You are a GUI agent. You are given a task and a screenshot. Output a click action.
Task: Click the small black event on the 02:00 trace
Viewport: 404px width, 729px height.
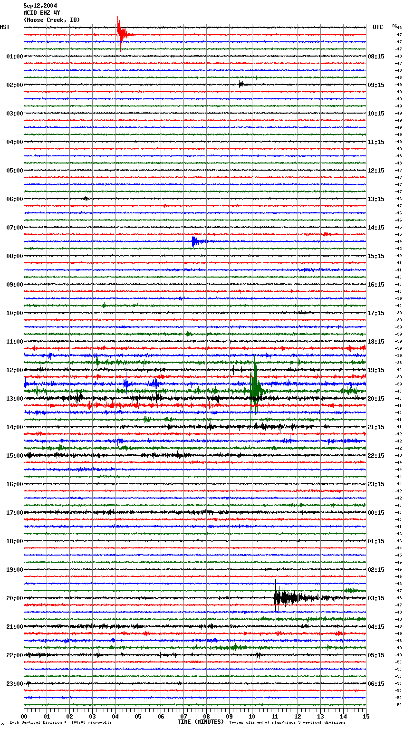[x=242, y=85]
